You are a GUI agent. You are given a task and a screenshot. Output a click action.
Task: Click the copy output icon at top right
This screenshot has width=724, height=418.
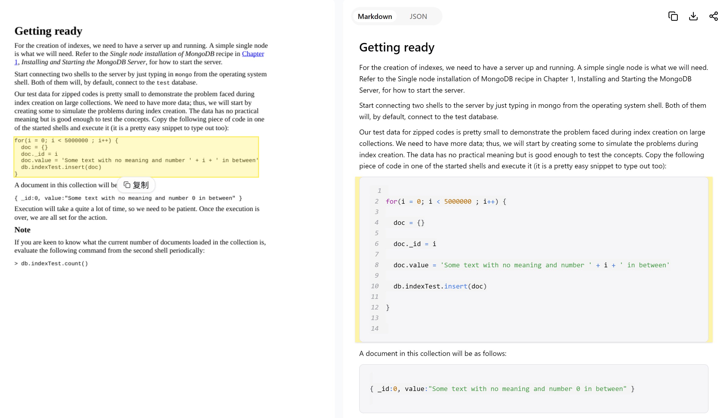(x=673, y=16)
